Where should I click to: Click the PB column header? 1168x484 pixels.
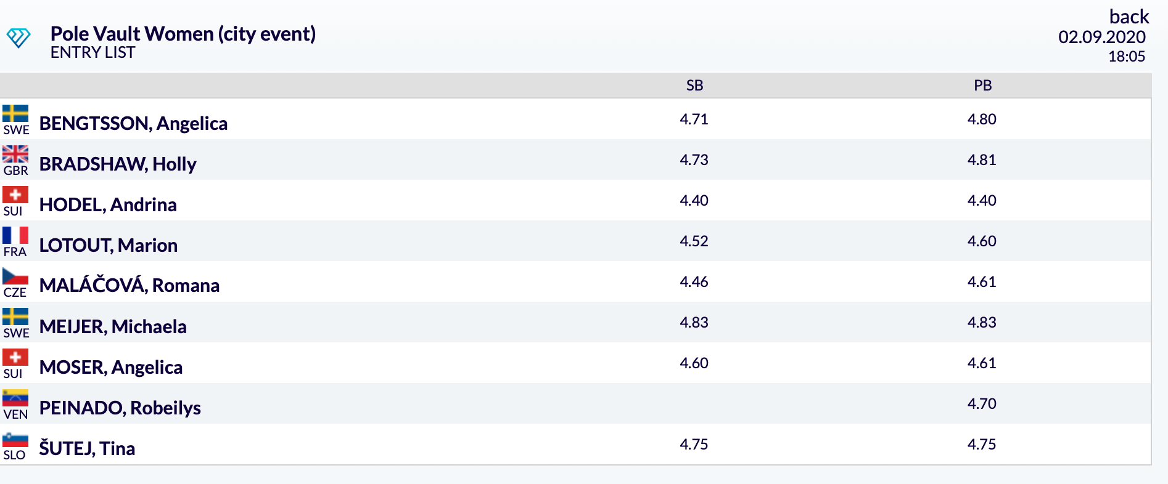(982, 86)
